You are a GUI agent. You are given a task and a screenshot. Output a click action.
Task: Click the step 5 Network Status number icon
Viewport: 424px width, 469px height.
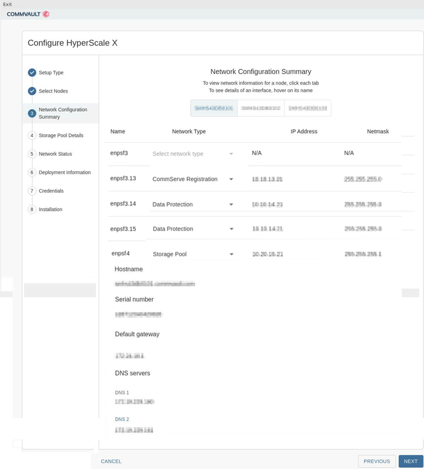pos(32,154)
